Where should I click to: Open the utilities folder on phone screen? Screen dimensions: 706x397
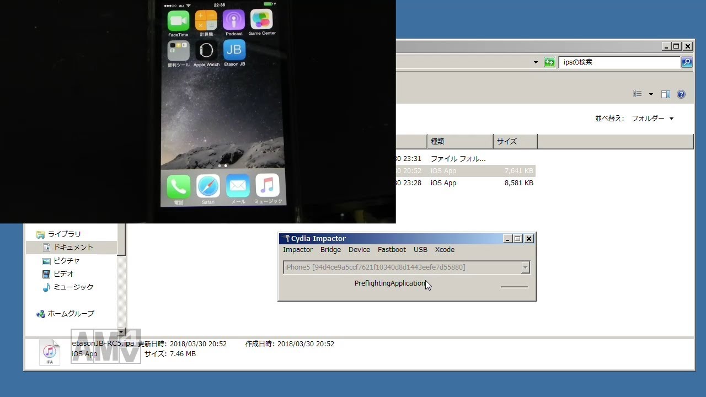(178, 51)
